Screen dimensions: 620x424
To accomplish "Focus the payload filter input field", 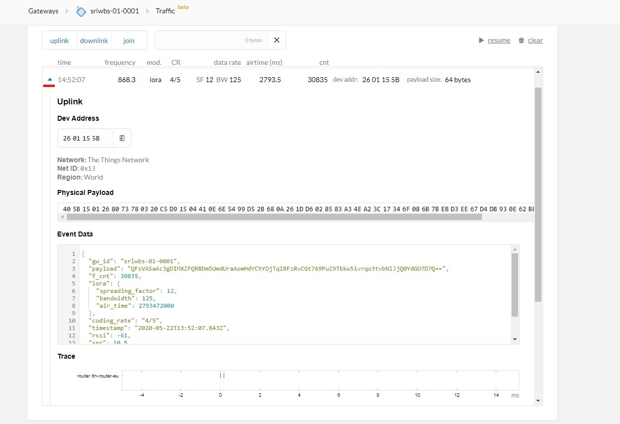I will pyautogui.click(x=211, y=41).
